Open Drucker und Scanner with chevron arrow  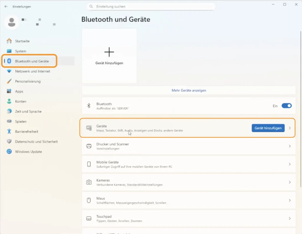coord(290,146)
